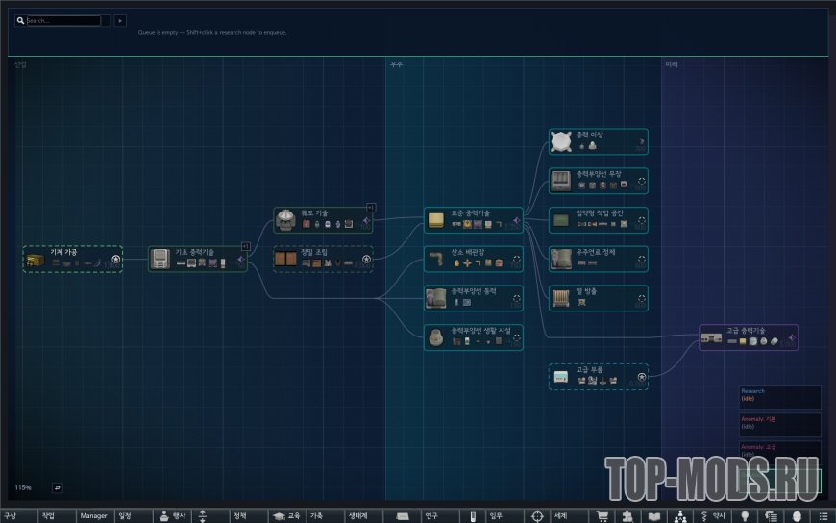Open the 연구 tab in bottom bar

pos(431,516)
